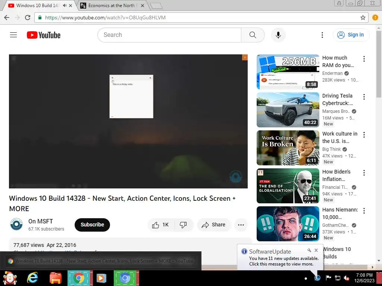Screen dimensions: 382x286
Task: Go back with the browser back arrow
Action: click(7, 18)
